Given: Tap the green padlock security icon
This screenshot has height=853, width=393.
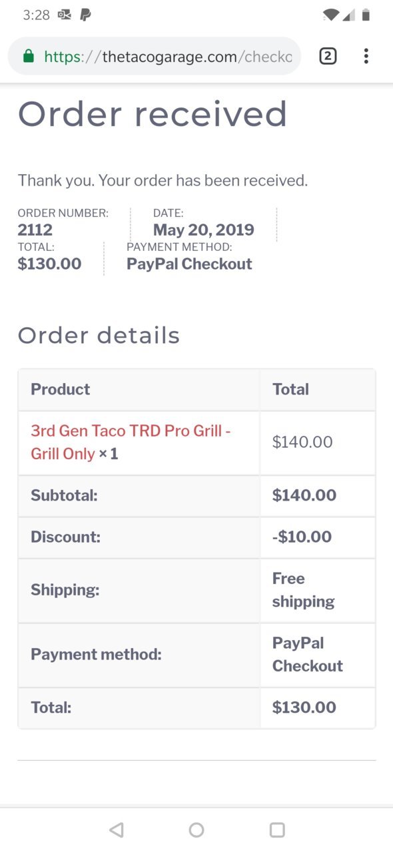Looking at the screenshot, I should click(28, 57).
